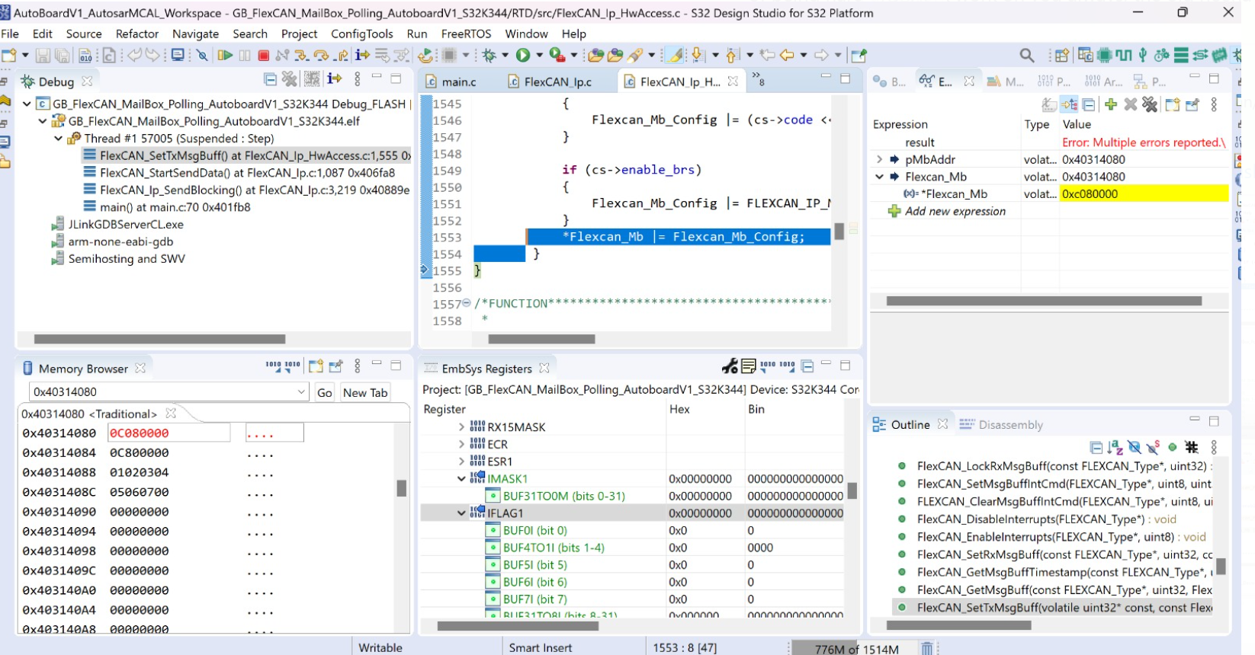Click the Step Over icon
1255x655 pixels.
(x=321, y=55)
